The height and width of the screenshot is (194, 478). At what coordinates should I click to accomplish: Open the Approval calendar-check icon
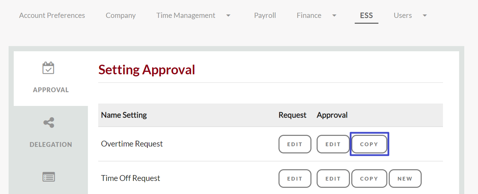click(x=48, y=68)
